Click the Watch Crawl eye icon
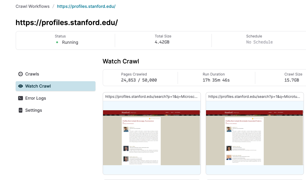Image resolution: width=306 pixels, height=180 pixels. [x=21, y=86]
